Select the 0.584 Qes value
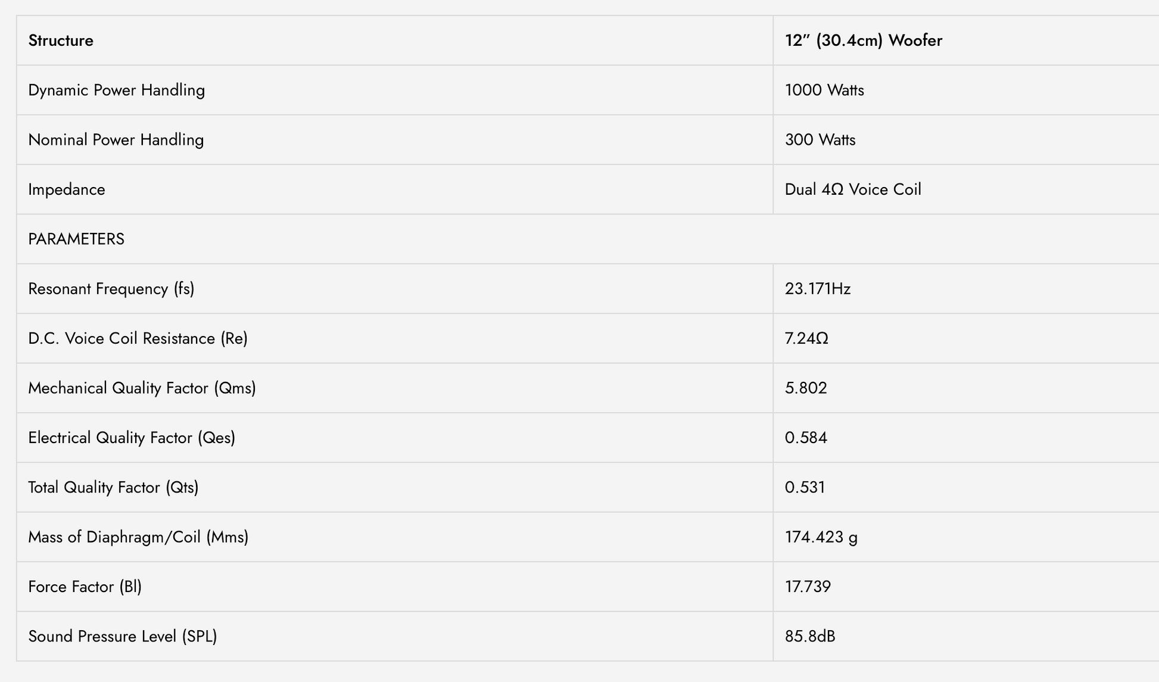Viewport: 1159px width, 682px height. [x=806, y=438]
